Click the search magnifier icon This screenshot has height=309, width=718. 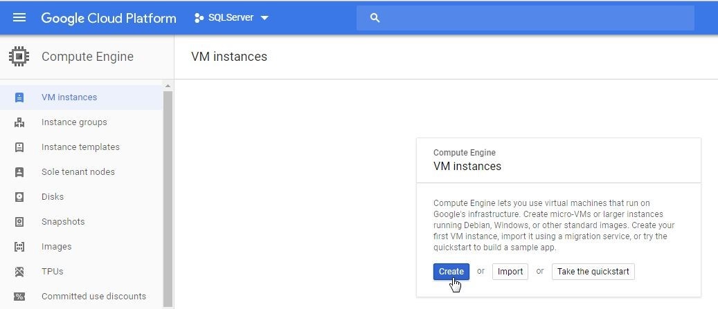click(x=375, y=18)
